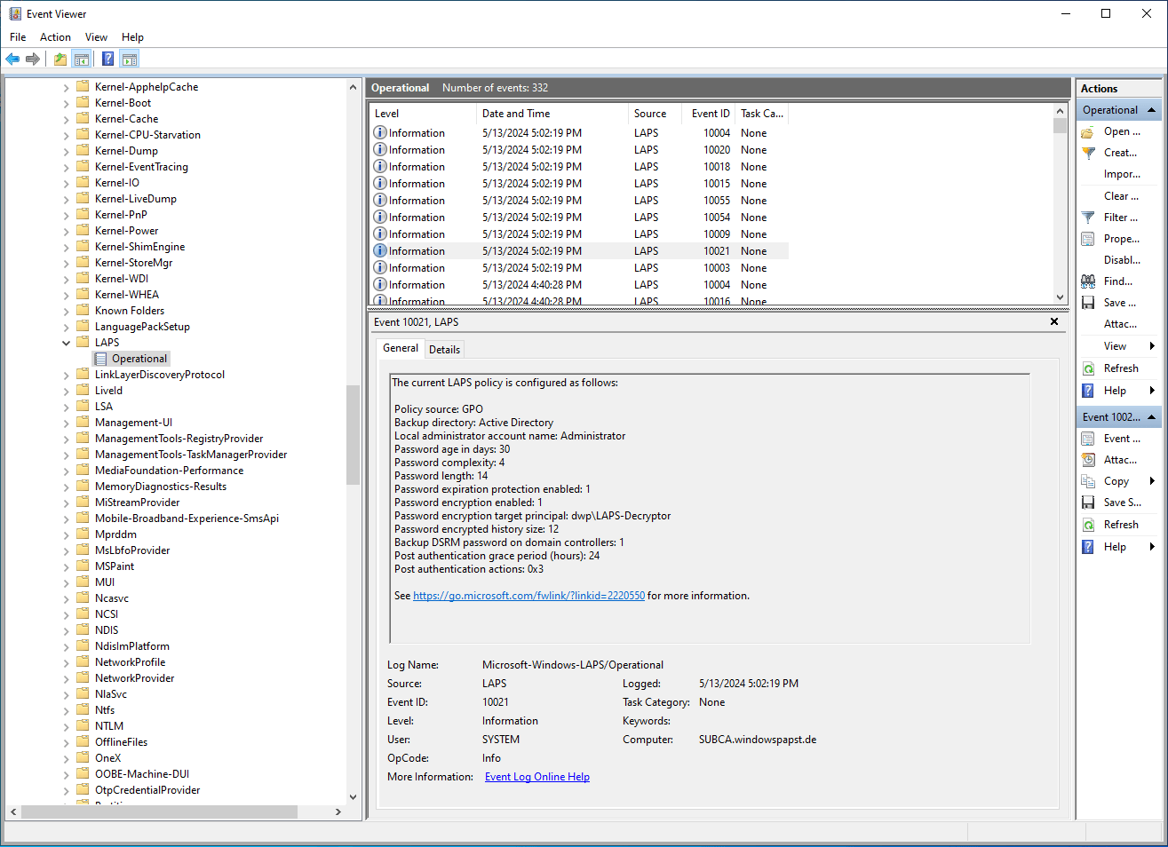Click the Event Log Online Help link
This screenshot has height=847, width=1168.
click(536, 777)
